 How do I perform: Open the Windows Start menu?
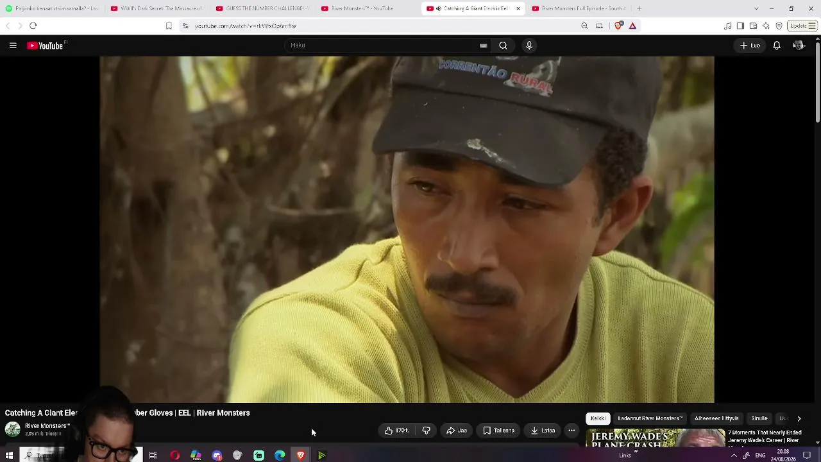pos(9,455)
